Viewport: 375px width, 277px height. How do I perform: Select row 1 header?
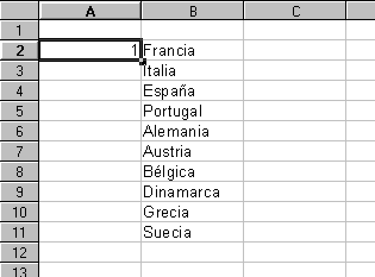point(19,30)
